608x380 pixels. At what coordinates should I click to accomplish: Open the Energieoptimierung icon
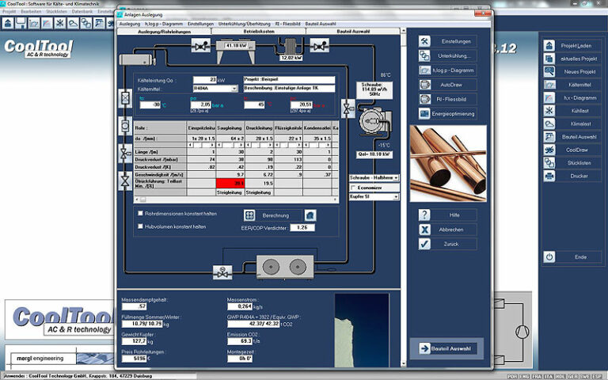[x=424, y=114]
